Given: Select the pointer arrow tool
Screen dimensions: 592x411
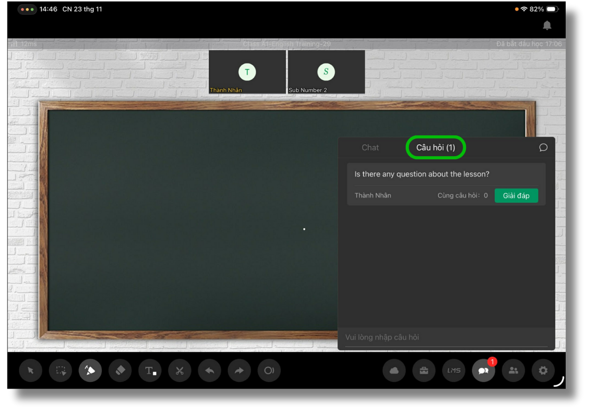Looking at the screenshot, I should coord(30,371).
